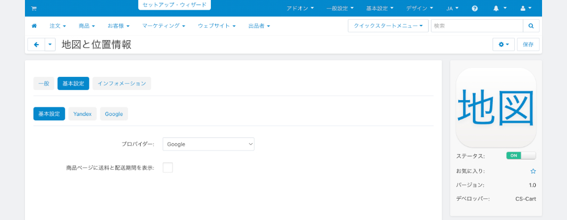Open the JA language selector
The width and height of the screenshot is (567, 220).
(x=452, y=8)
